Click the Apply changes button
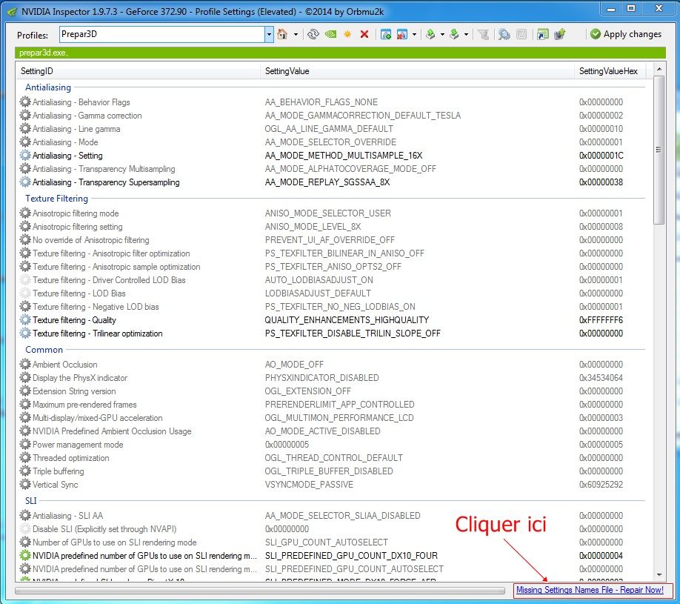The image size is (680, 604). (626, 34)
